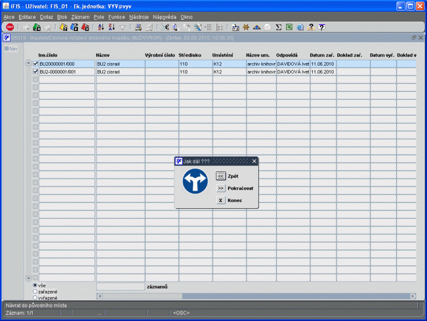Click the calendar icon in toolbar
Screen dimensions: 427x321
(x=235, y=27)
